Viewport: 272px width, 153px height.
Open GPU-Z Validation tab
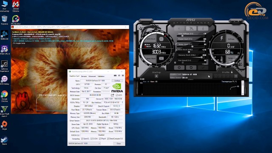pyautogui.click(x=101, y=76)
